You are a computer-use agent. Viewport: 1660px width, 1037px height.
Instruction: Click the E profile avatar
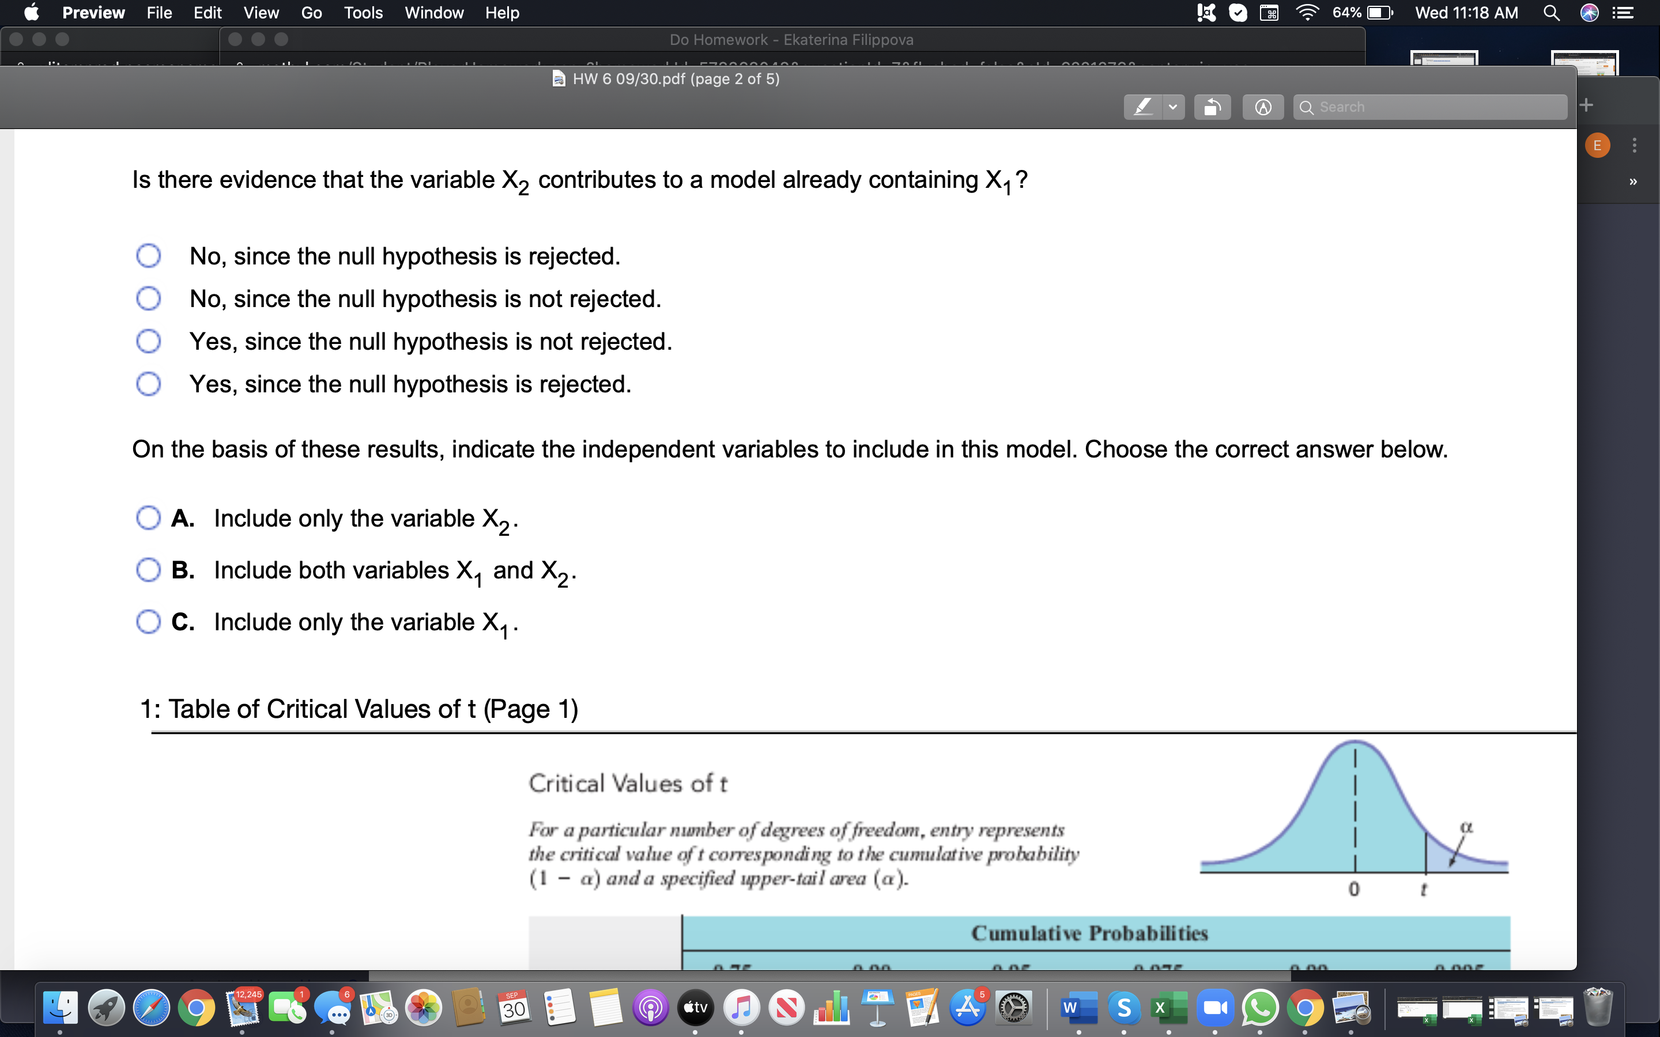[x=1598, y=145]
